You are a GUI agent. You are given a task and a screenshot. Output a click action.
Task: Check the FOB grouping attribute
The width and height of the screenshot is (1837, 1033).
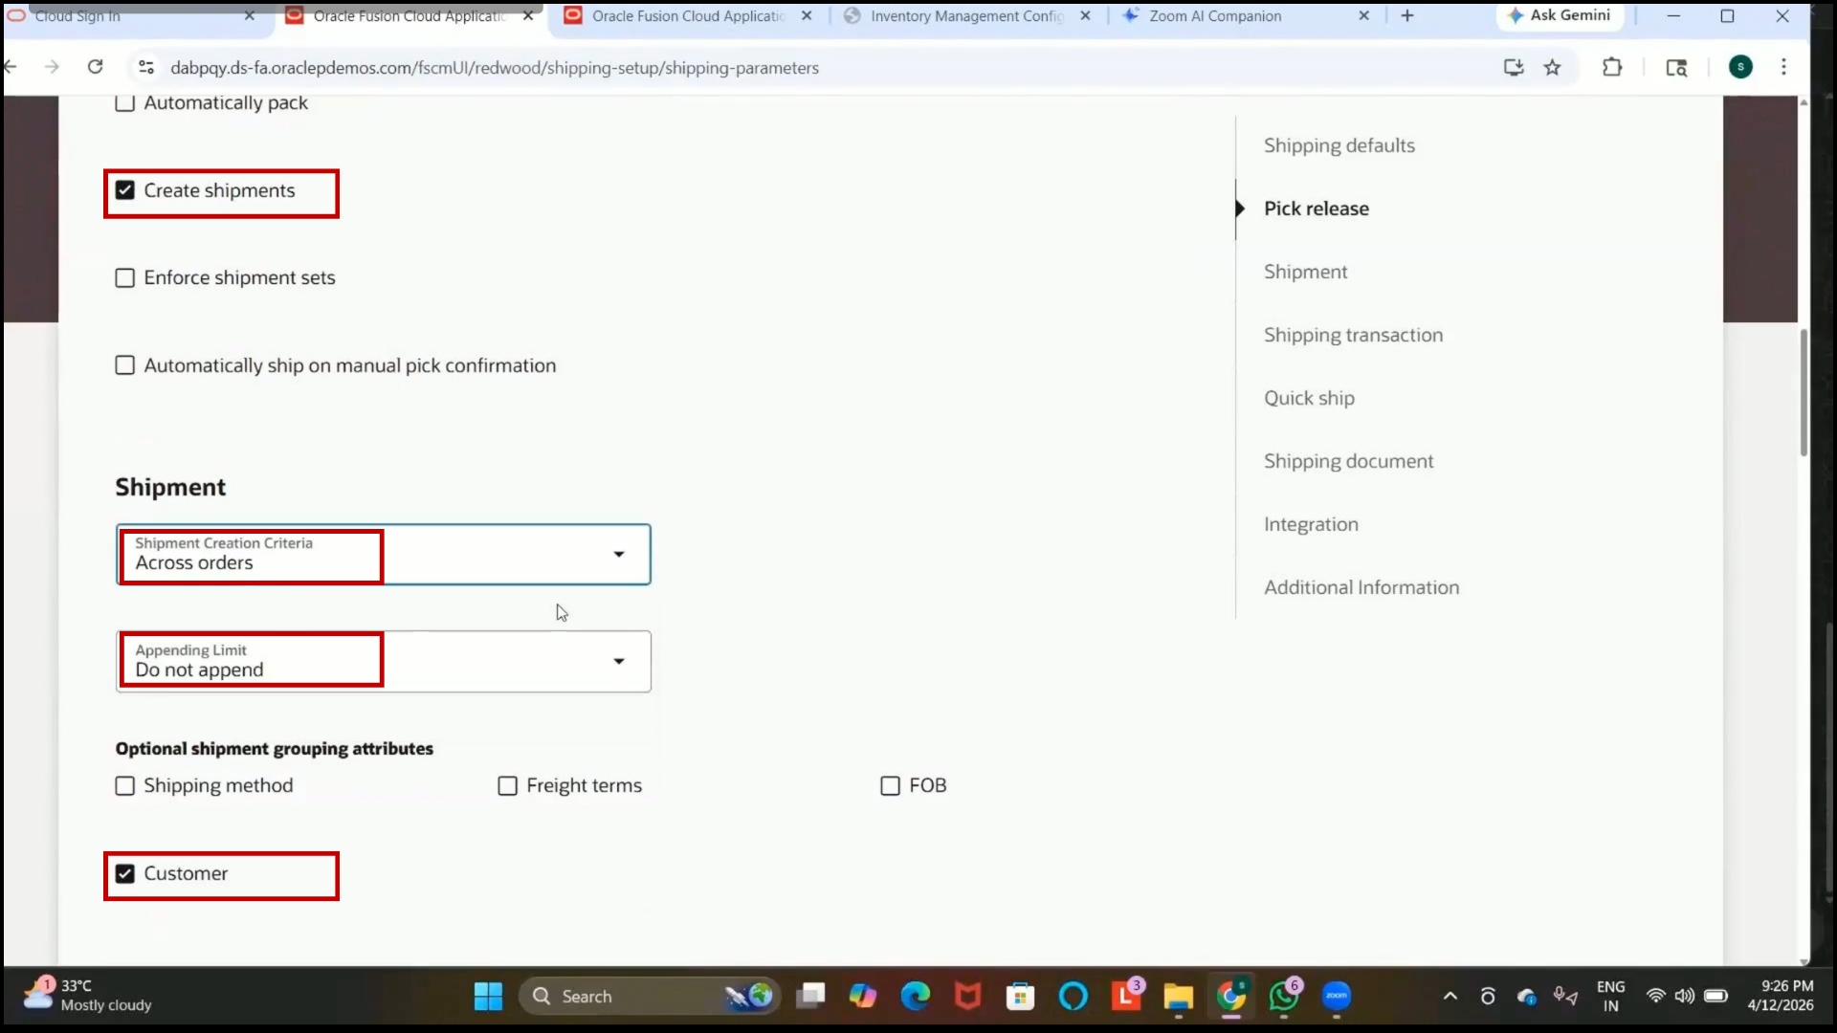pyautogui.click(x=890, y=785)
